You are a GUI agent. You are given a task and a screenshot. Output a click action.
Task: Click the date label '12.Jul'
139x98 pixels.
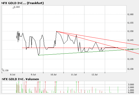[95, 75]
